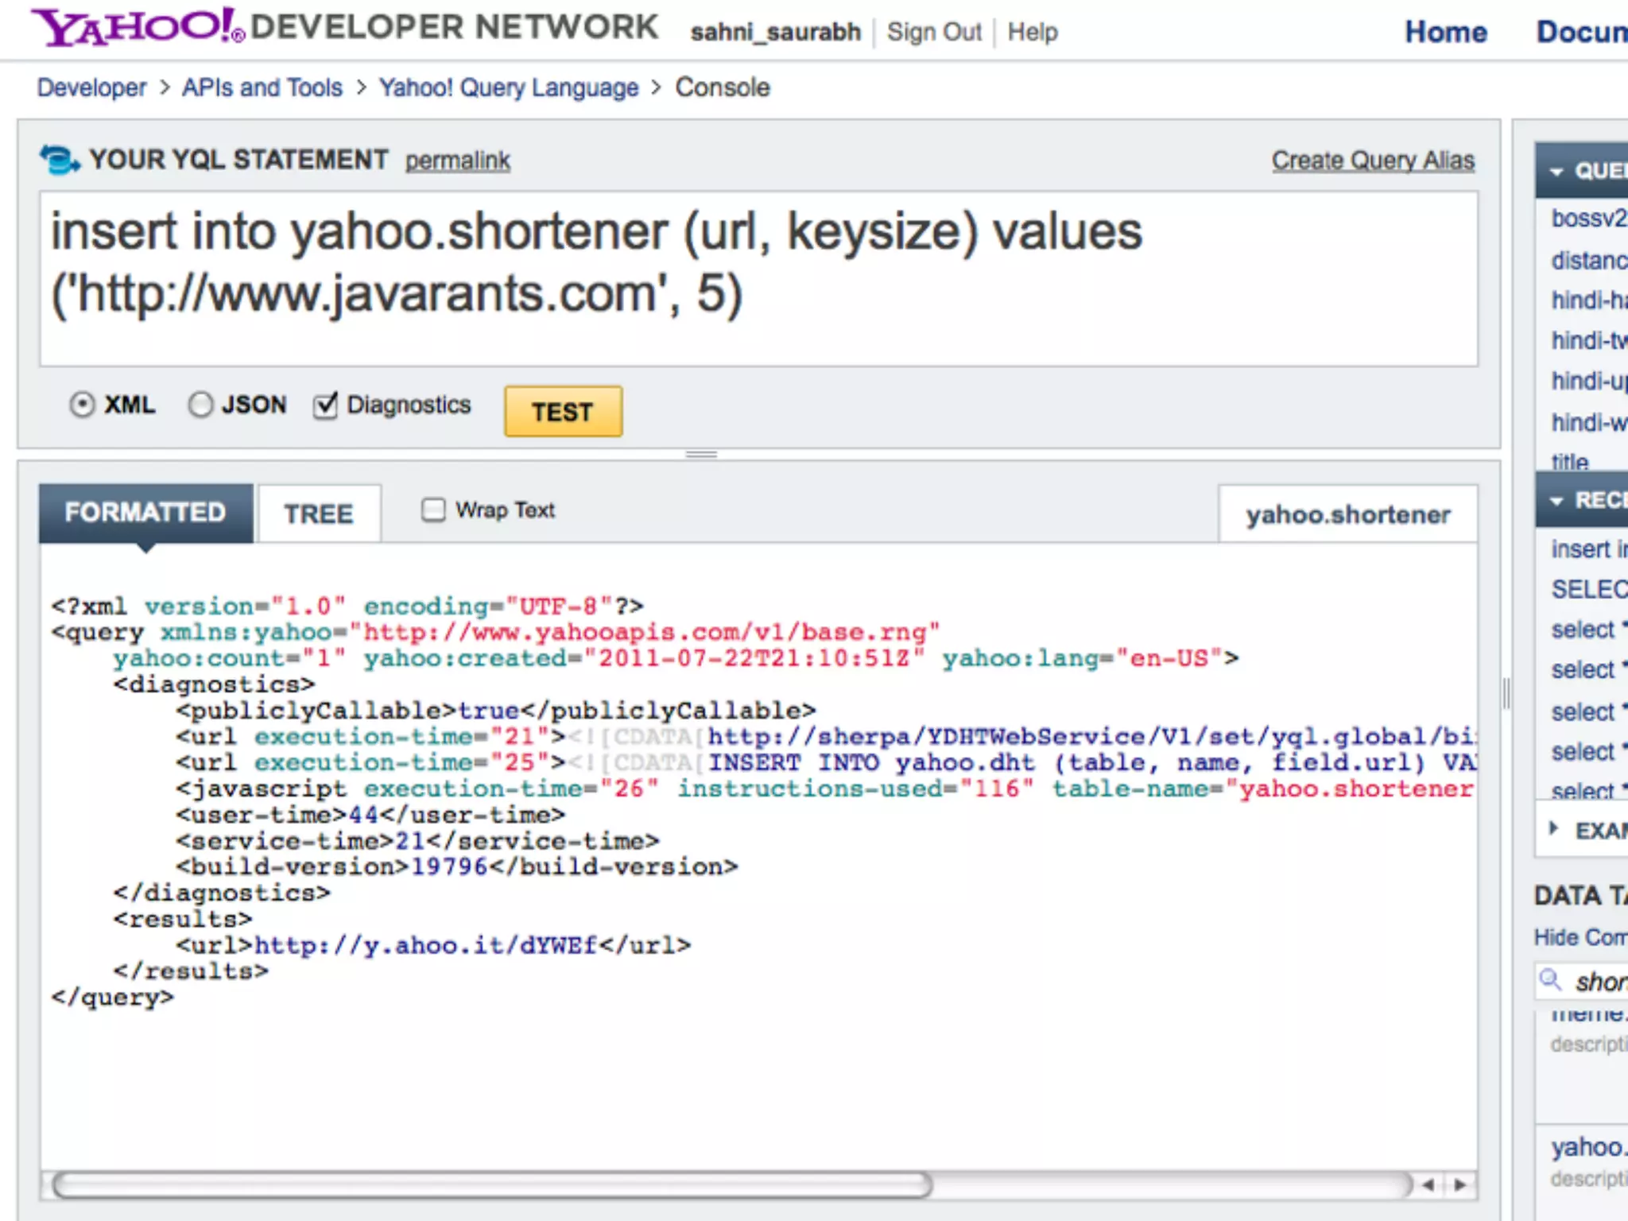This screenshot has height=1221, width=1628.
Task: Click the Console breadcrumb text
Action: (x=723, y=87)
